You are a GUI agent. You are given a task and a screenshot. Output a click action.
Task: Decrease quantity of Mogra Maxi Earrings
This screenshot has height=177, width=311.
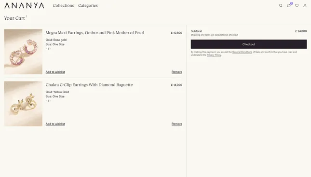click(46, 49)
